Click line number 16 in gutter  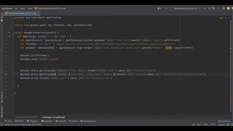[x=6, y=74]
